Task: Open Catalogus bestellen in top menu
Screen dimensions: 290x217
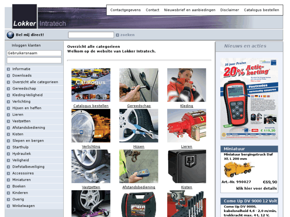Action: pos(261,10)
